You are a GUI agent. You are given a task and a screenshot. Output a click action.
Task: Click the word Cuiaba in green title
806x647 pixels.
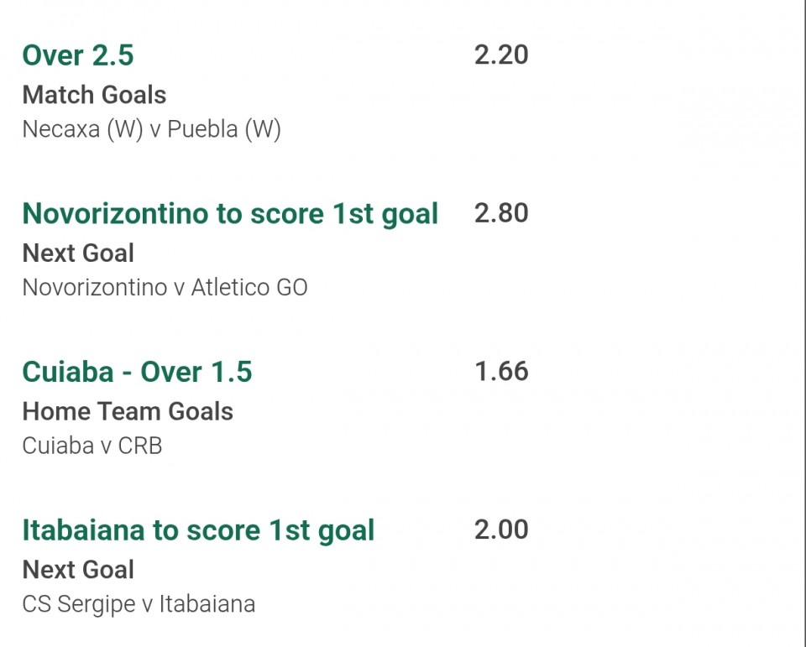click(x=68, y=372)
